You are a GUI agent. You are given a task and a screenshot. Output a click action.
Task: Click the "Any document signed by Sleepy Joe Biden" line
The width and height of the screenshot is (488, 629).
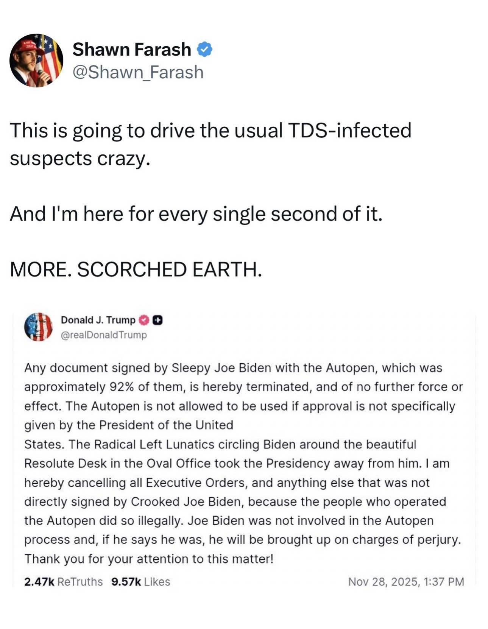(x=233, y=368)
